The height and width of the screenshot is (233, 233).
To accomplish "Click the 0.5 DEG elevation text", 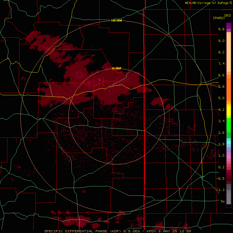I will [x=132, y=231].
